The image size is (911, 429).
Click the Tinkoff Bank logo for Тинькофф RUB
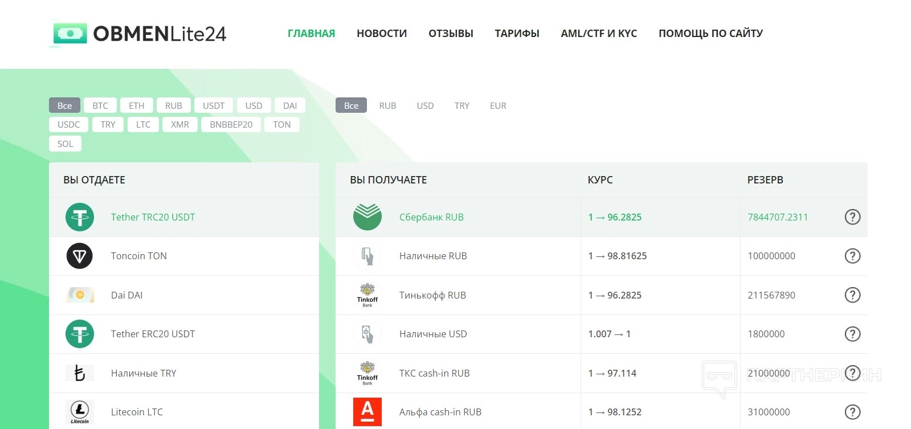(x=367, y=295)
